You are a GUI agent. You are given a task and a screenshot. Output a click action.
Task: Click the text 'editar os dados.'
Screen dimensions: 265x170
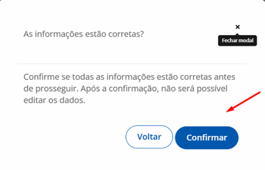click(x=54, y=100)
